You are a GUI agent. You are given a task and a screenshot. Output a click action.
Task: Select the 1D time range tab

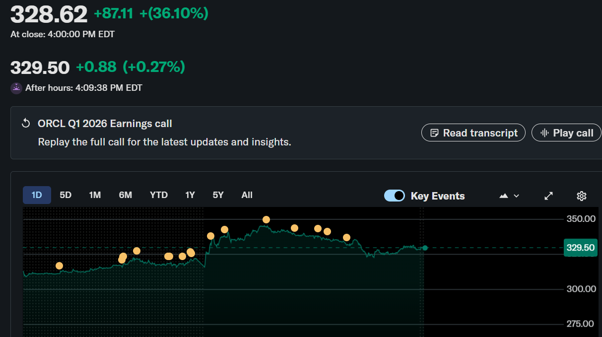(37, 195)
